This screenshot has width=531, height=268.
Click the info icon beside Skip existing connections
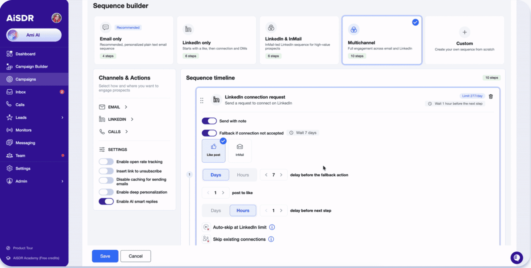271,239
